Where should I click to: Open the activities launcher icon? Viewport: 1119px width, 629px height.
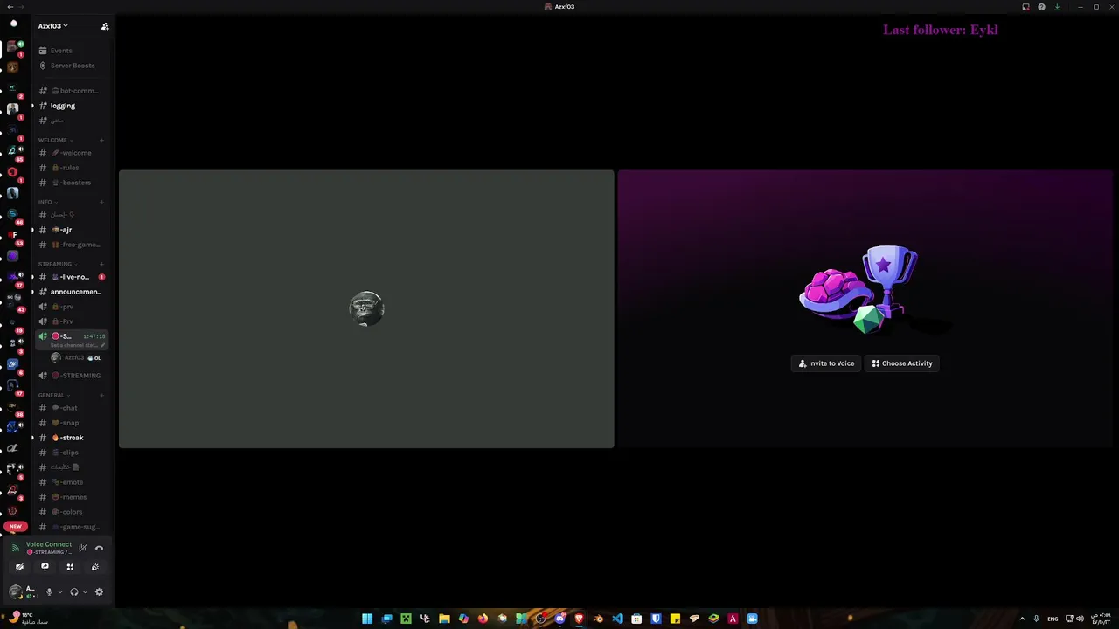[x=70, y=567]
